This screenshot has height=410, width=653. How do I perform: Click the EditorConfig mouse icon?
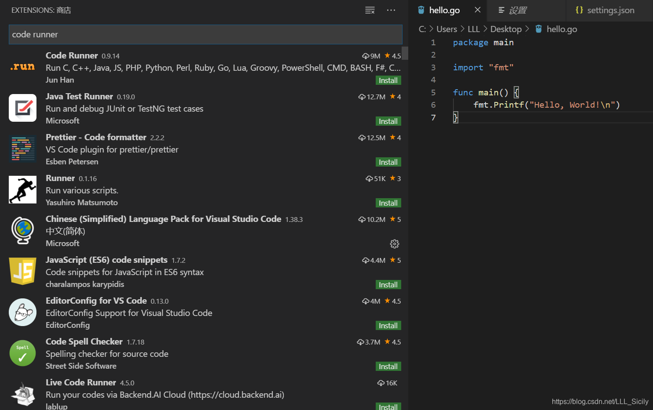pos(22,312)
